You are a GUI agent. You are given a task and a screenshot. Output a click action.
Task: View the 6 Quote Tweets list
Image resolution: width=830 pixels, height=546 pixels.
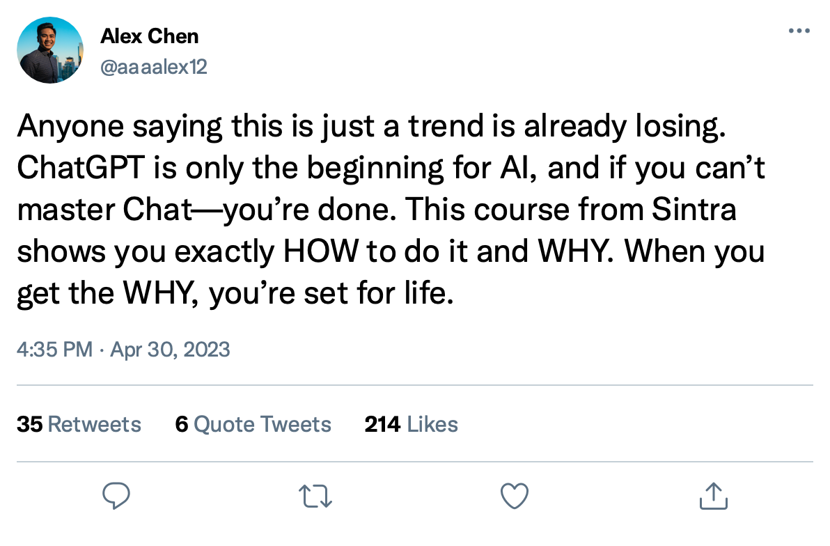pyautogui.click(x=253, y=424)
